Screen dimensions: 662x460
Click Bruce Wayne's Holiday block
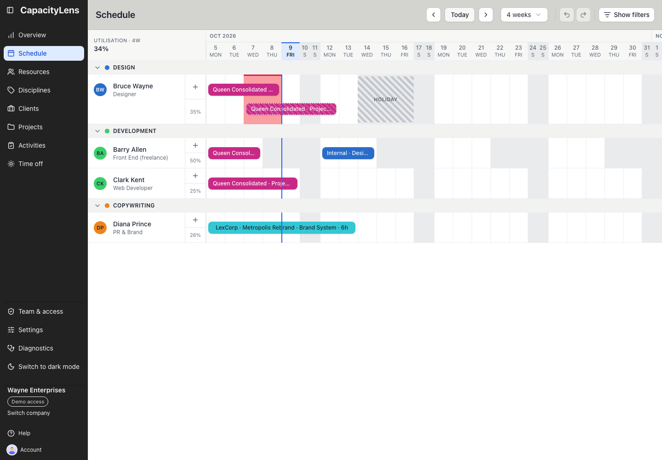[386, 99]
